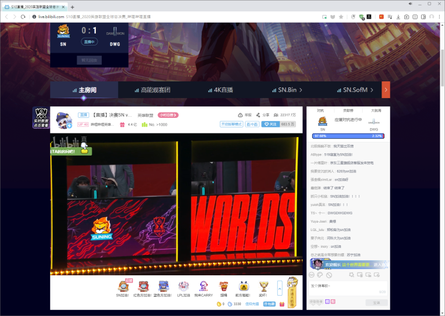
Task: Select the 大航海 tab in the sidebar
Action: (376, 111)
